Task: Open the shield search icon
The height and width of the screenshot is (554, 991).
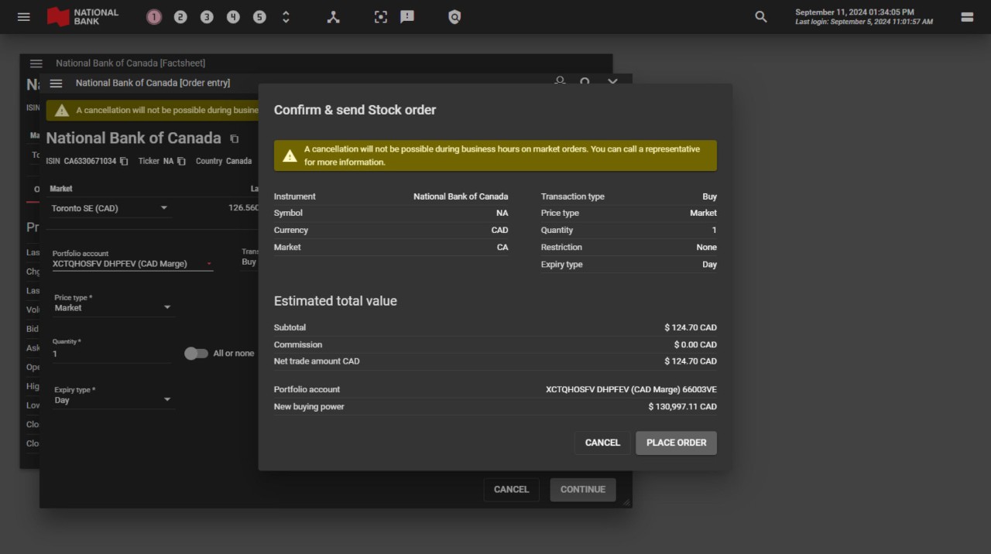Action: click(454, 17)
